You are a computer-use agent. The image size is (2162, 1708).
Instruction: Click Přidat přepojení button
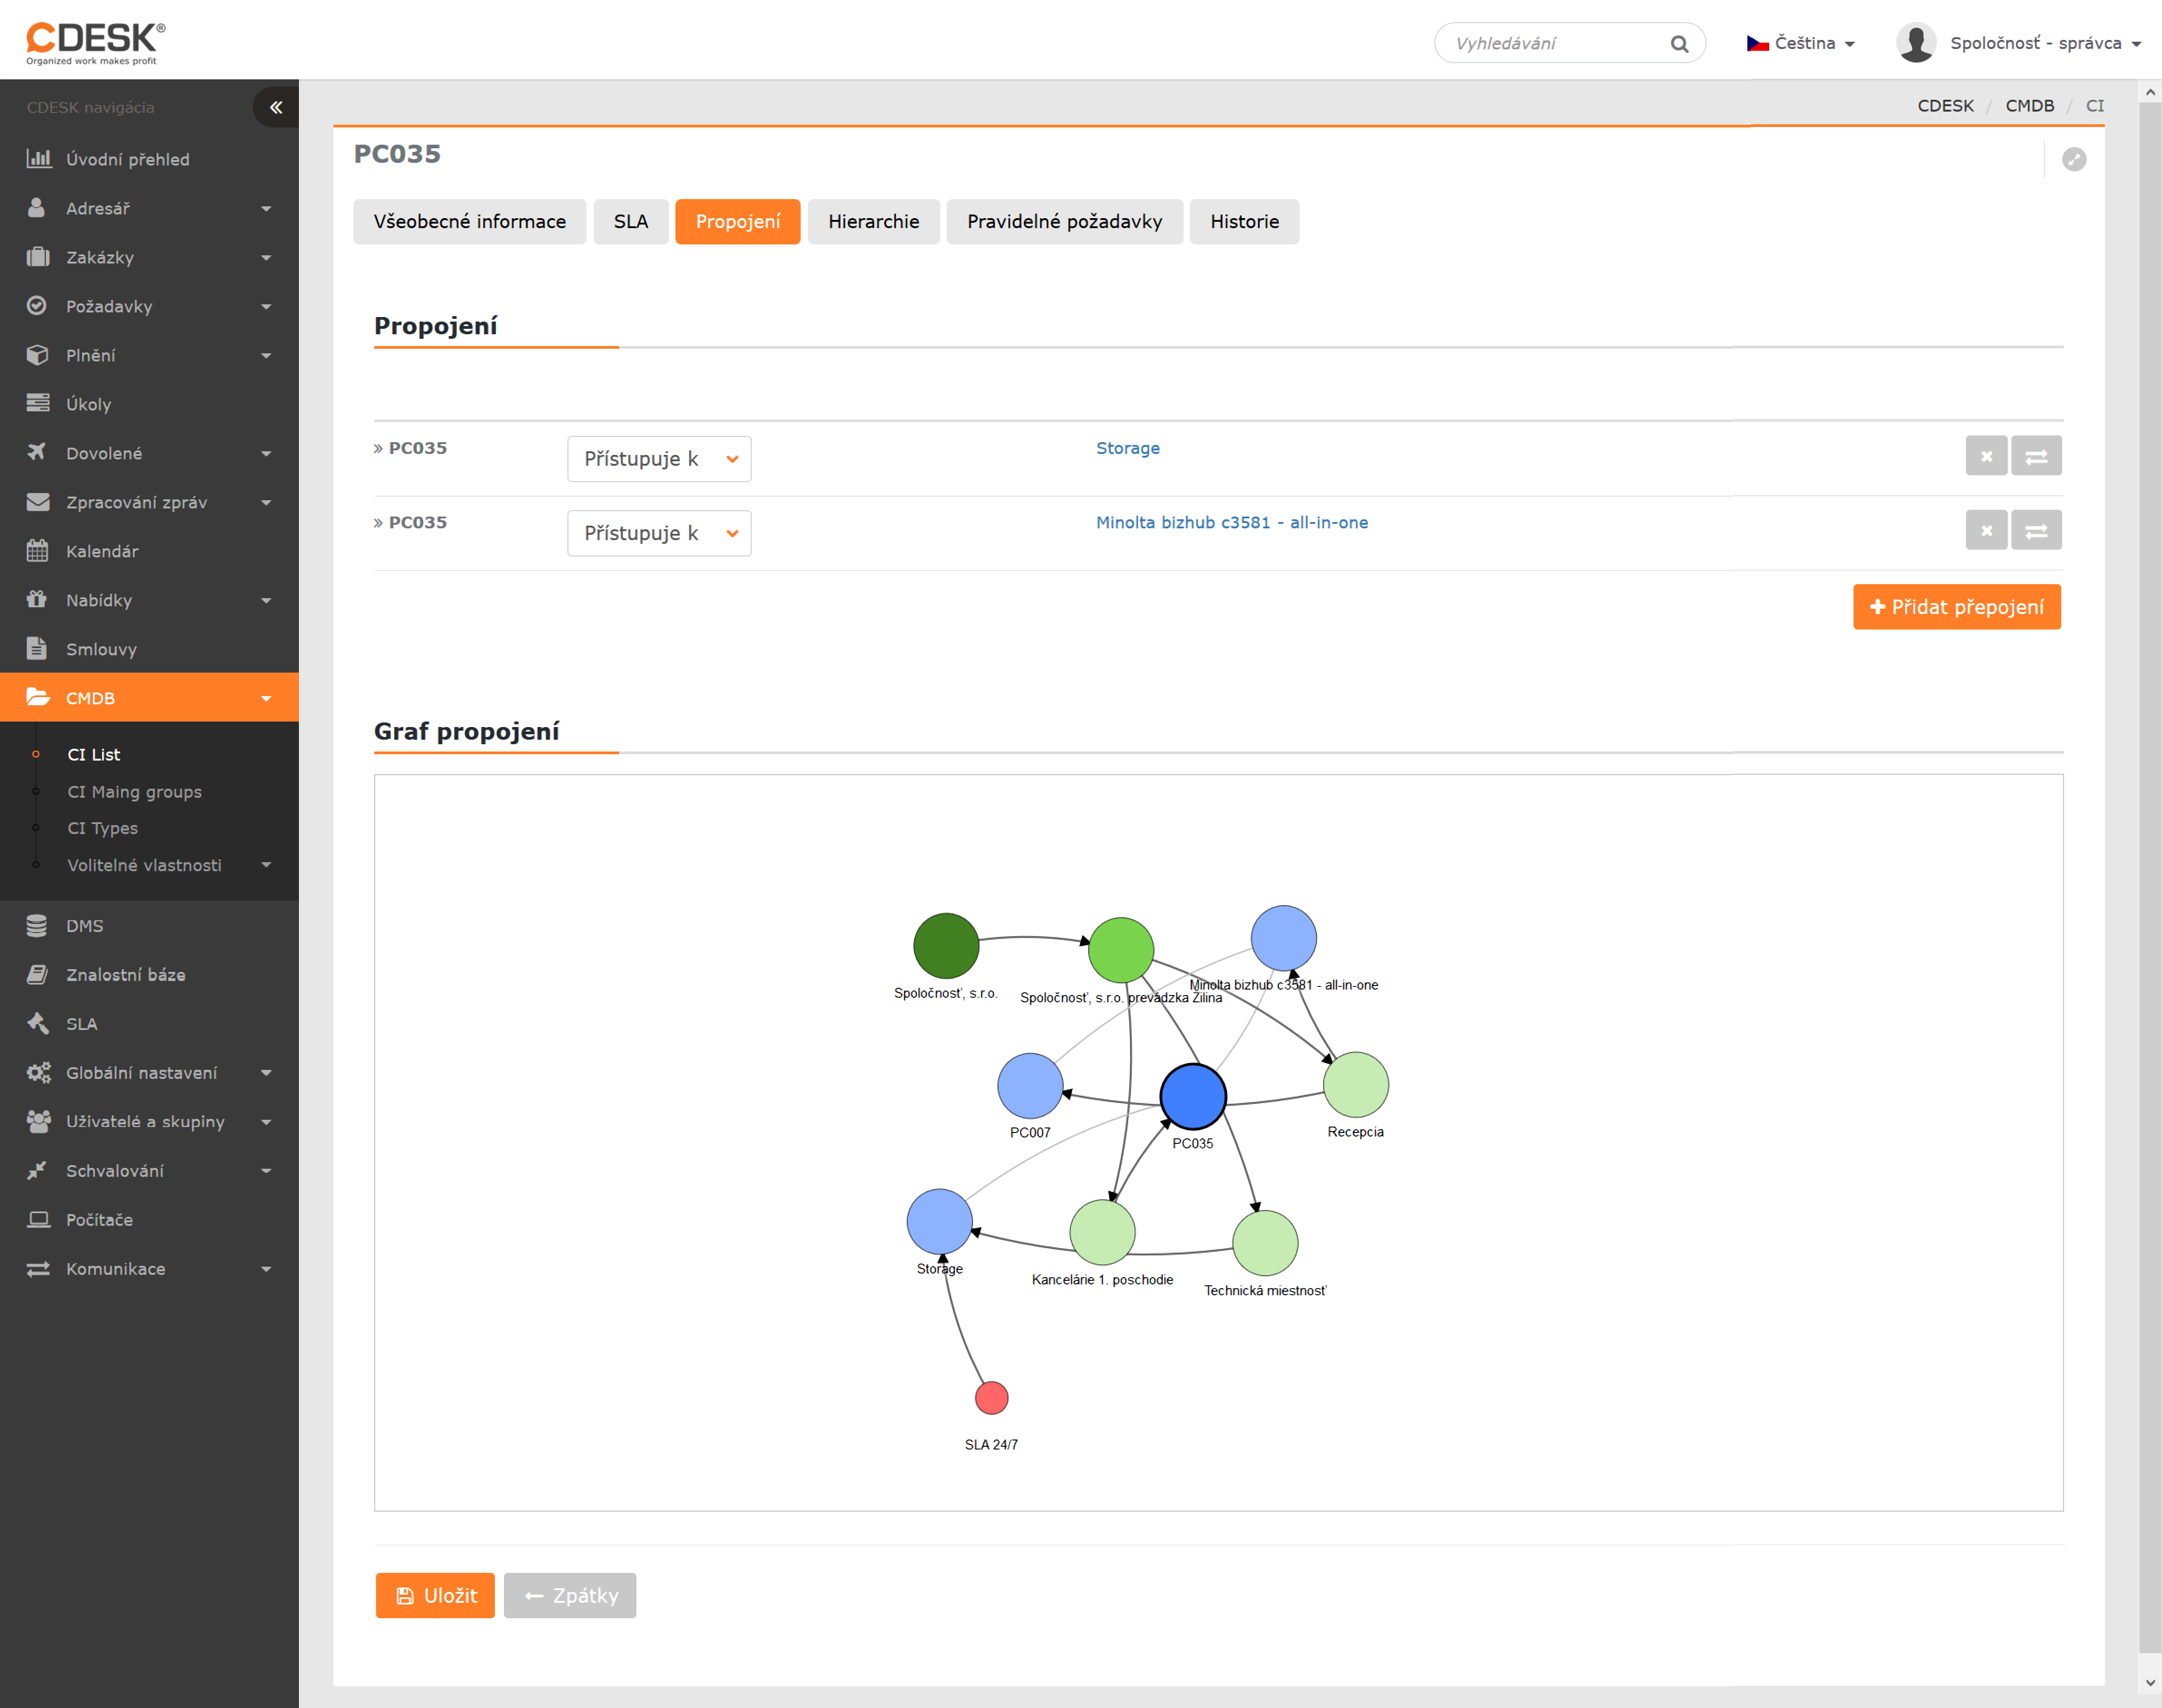point(1956,607)
